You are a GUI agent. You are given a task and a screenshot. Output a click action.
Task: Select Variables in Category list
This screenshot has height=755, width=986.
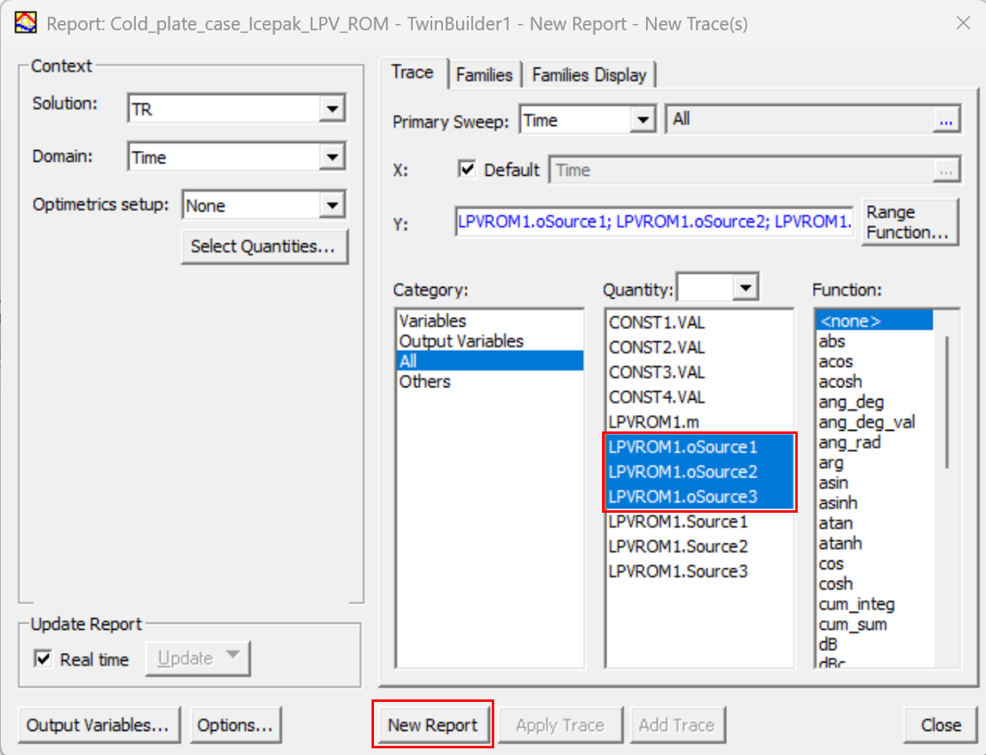490,321
